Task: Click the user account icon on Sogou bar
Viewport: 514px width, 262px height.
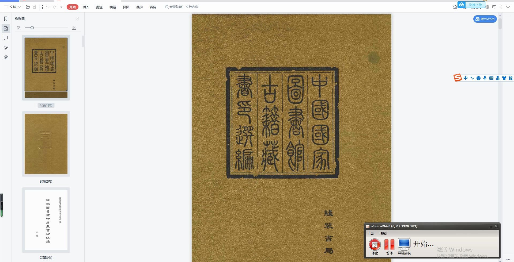Action: click(x=498, y=78)
